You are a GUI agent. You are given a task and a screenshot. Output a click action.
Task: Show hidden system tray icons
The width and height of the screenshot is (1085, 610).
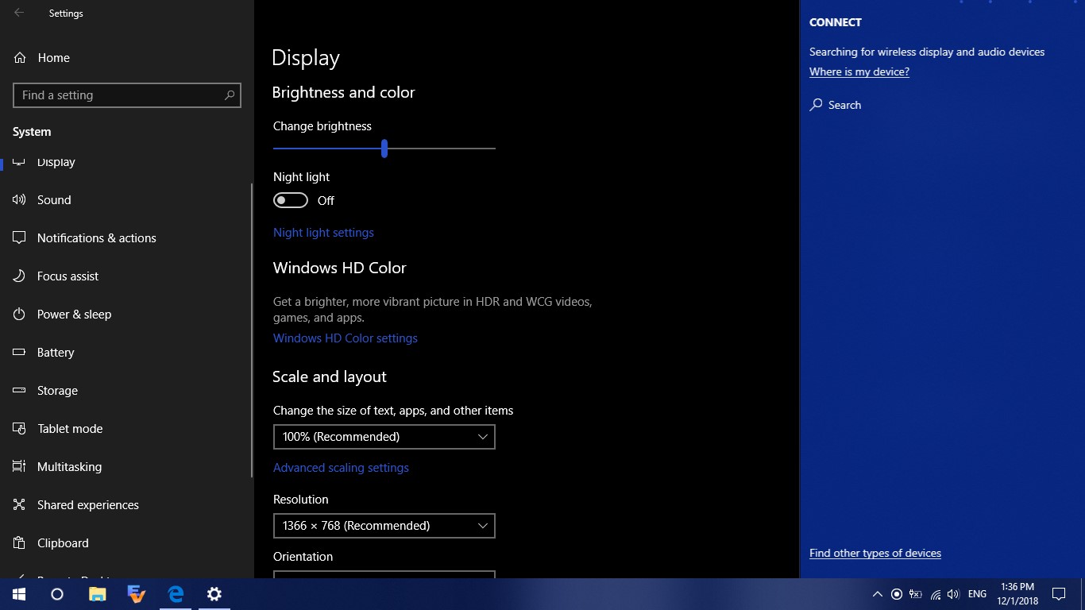coord(877,594)
